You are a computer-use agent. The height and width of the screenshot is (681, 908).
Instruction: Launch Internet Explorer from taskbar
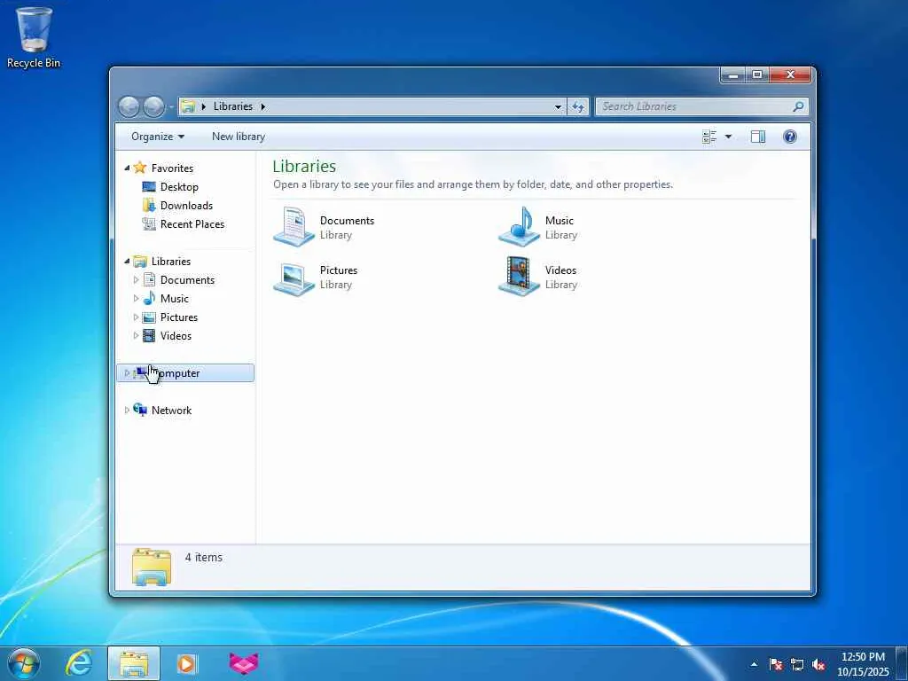click(x=79, y=663)
